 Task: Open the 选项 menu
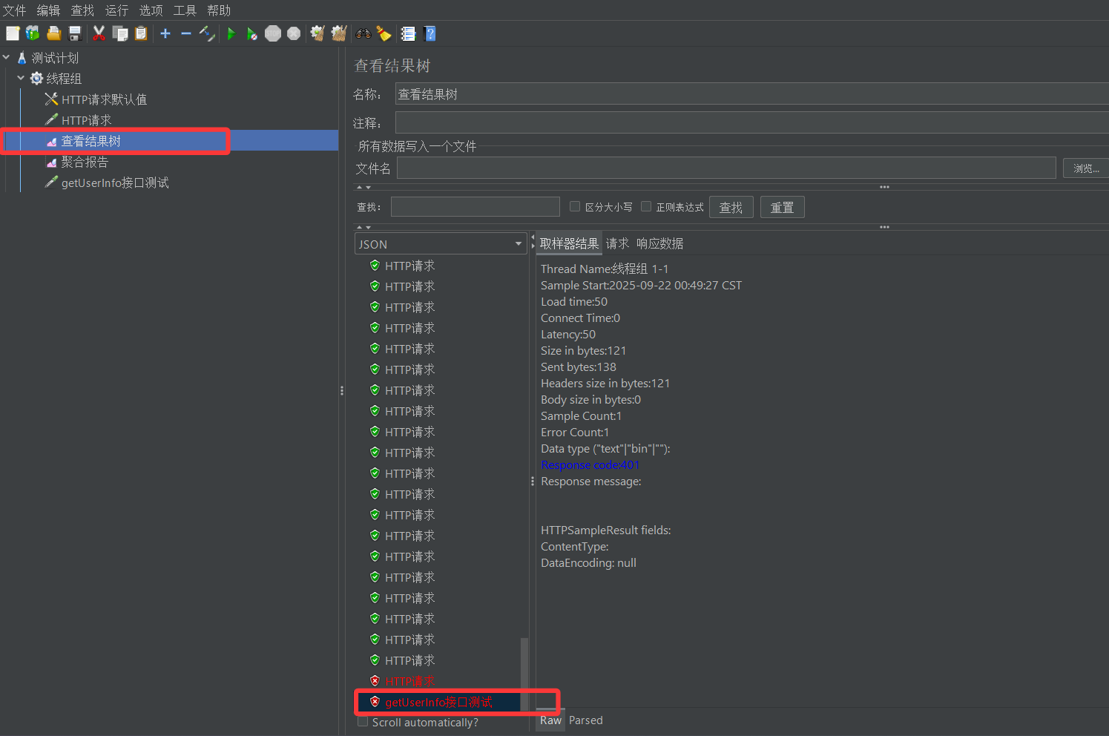(151, 10)
